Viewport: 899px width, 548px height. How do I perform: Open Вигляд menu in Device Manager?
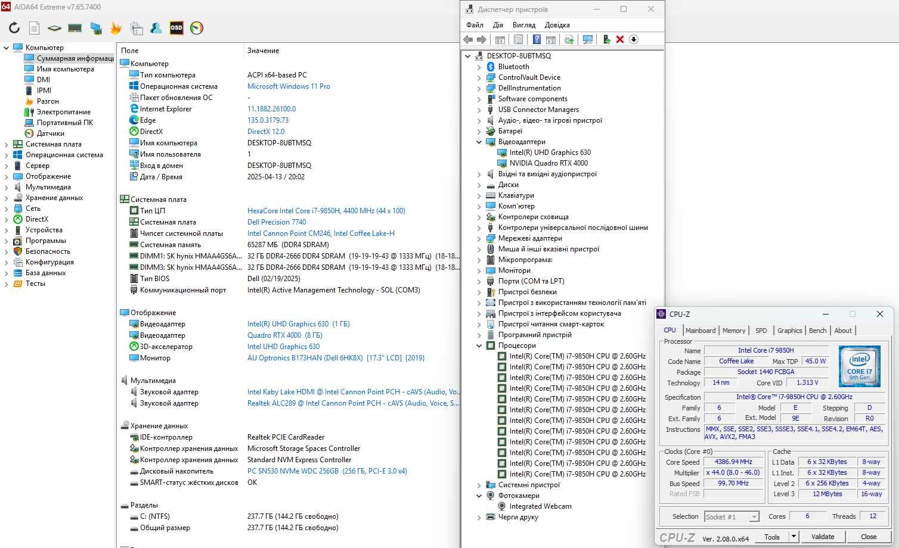524,25
